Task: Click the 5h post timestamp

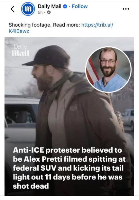Action: coord(40,12)
